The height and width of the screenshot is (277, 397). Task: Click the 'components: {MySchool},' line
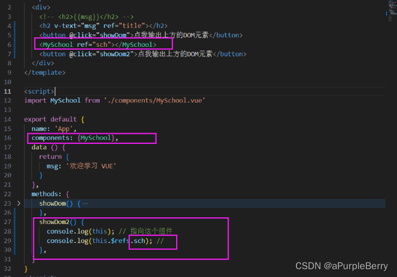click(75, 138)
